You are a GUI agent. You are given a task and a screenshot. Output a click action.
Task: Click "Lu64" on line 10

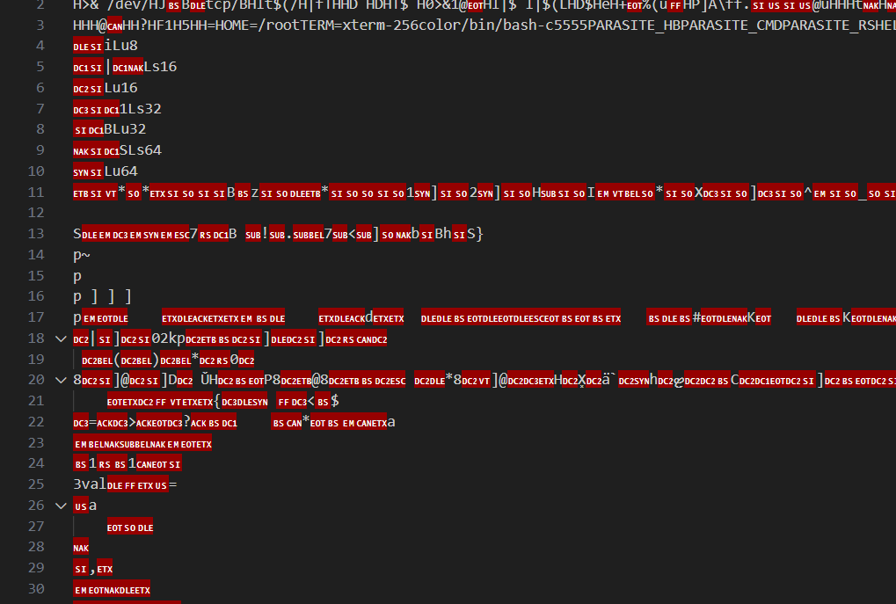(121, 171)
